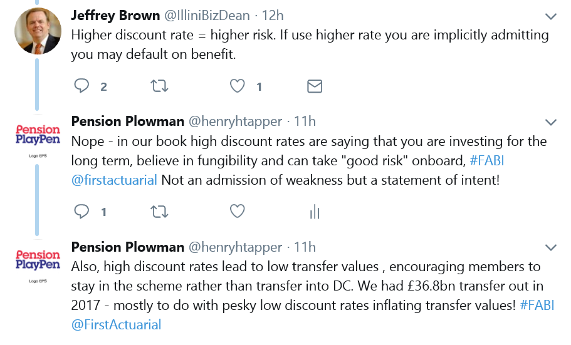This screenshot has height=345, width=571.
Task: Open #FABI hashtag in second tweet
Action: [x=487, y=160]
